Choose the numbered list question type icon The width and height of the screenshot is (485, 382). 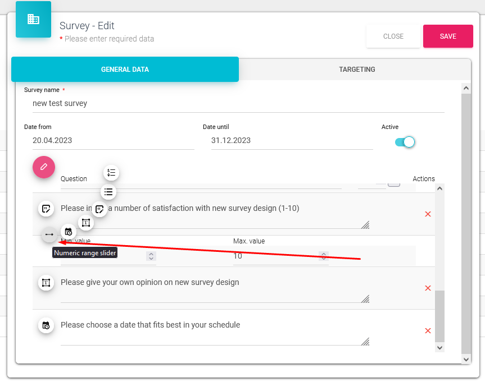[111, 173]
